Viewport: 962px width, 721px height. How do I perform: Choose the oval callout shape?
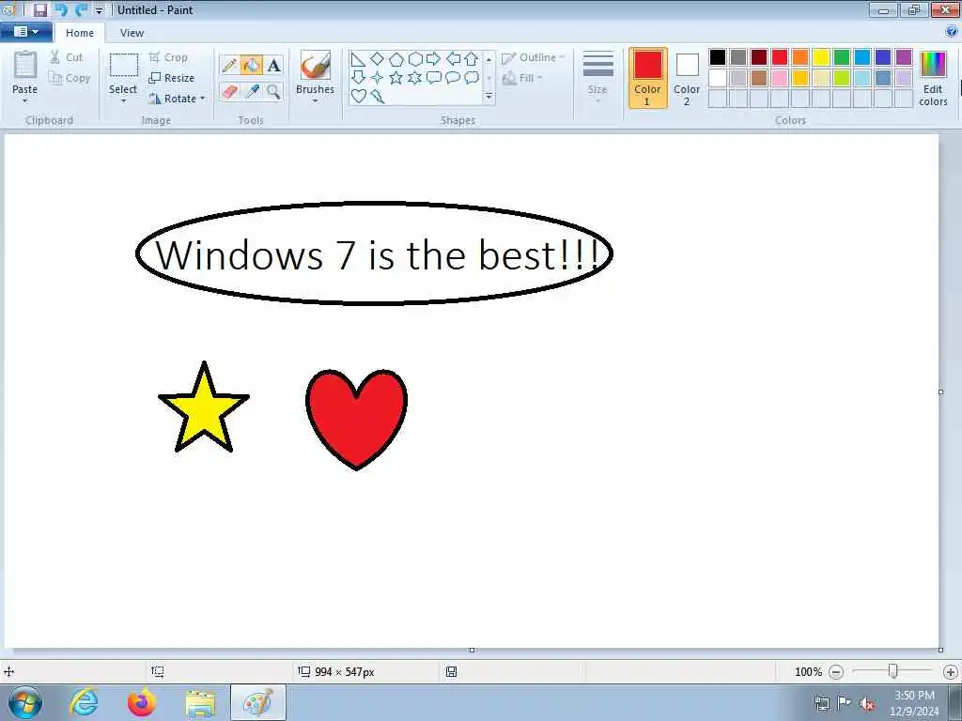(x=453, y=77)
